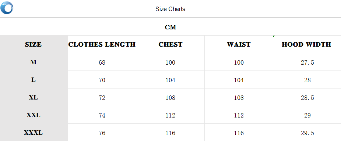
Task: Select hood width value 27.5
Action: tap(307, 62)
